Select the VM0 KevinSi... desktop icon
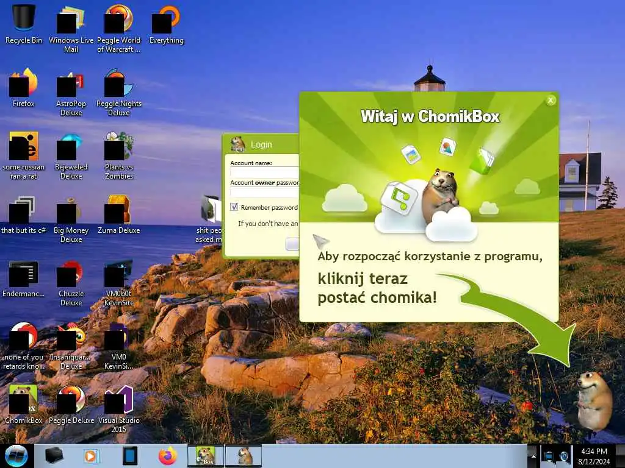This screenshot has height=468, width=625. pos(119,346)
